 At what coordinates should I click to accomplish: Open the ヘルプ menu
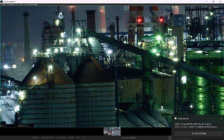point(21,5)
